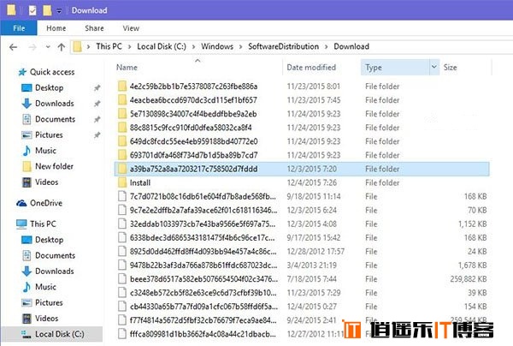
Task: Select OneDrive in the navigation pane
Action: click(39, 203)
